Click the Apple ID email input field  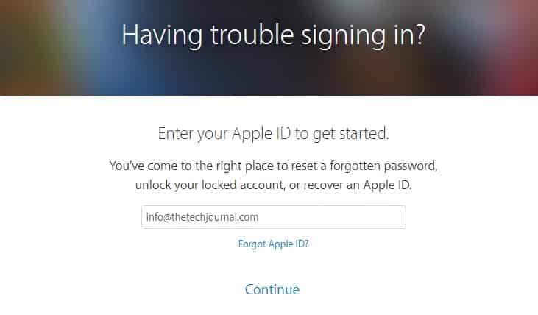coord(273,217)
